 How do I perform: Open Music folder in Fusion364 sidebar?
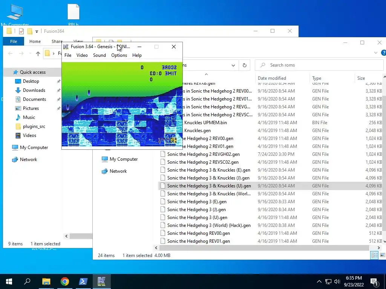click(x=29, y=117)
